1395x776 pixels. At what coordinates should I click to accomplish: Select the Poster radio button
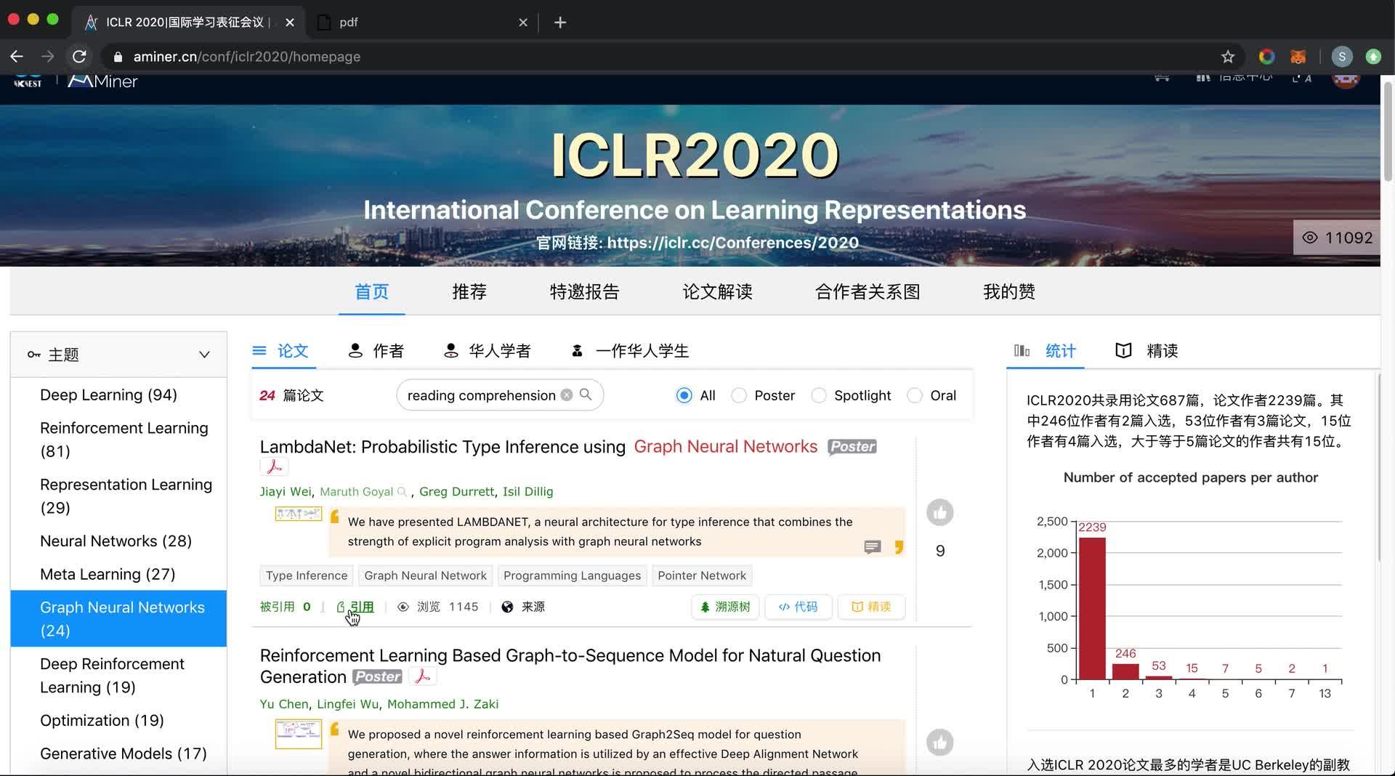coord(739,395)
